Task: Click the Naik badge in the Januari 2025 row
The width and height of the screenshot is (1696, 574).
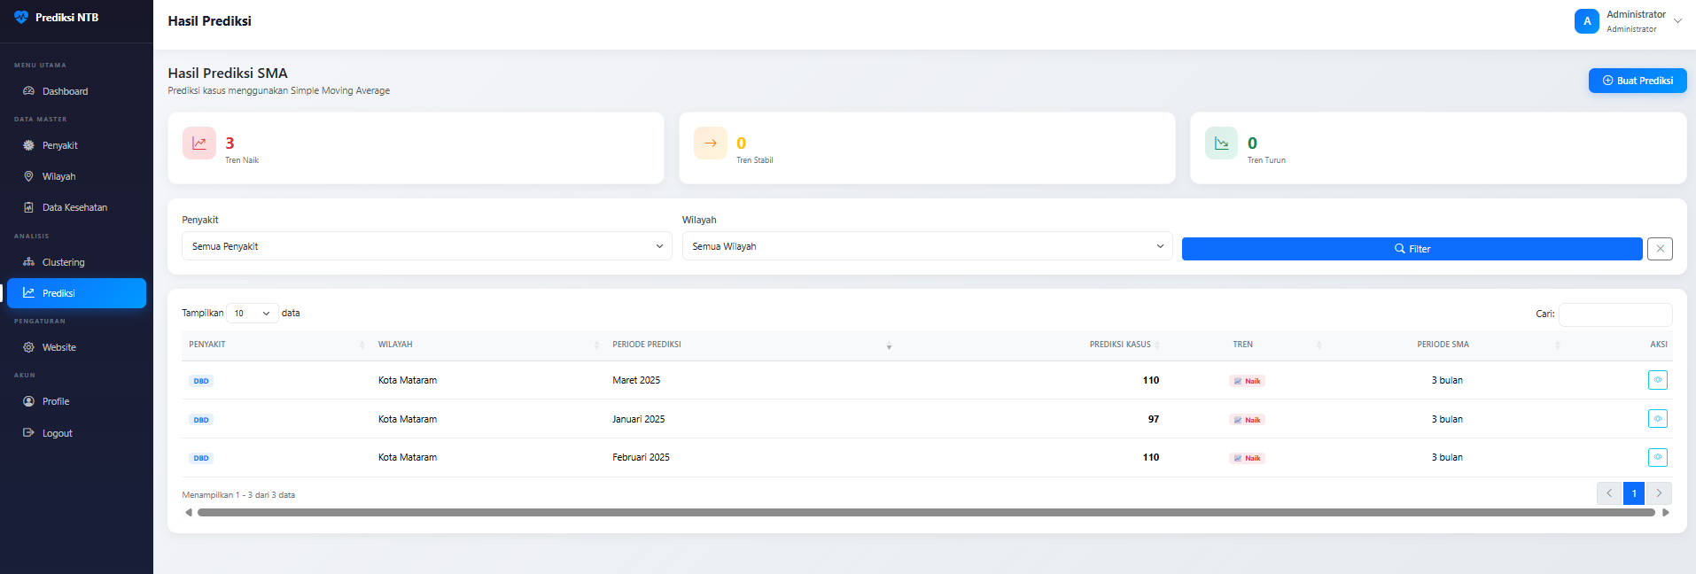Action: point(1247,420)
